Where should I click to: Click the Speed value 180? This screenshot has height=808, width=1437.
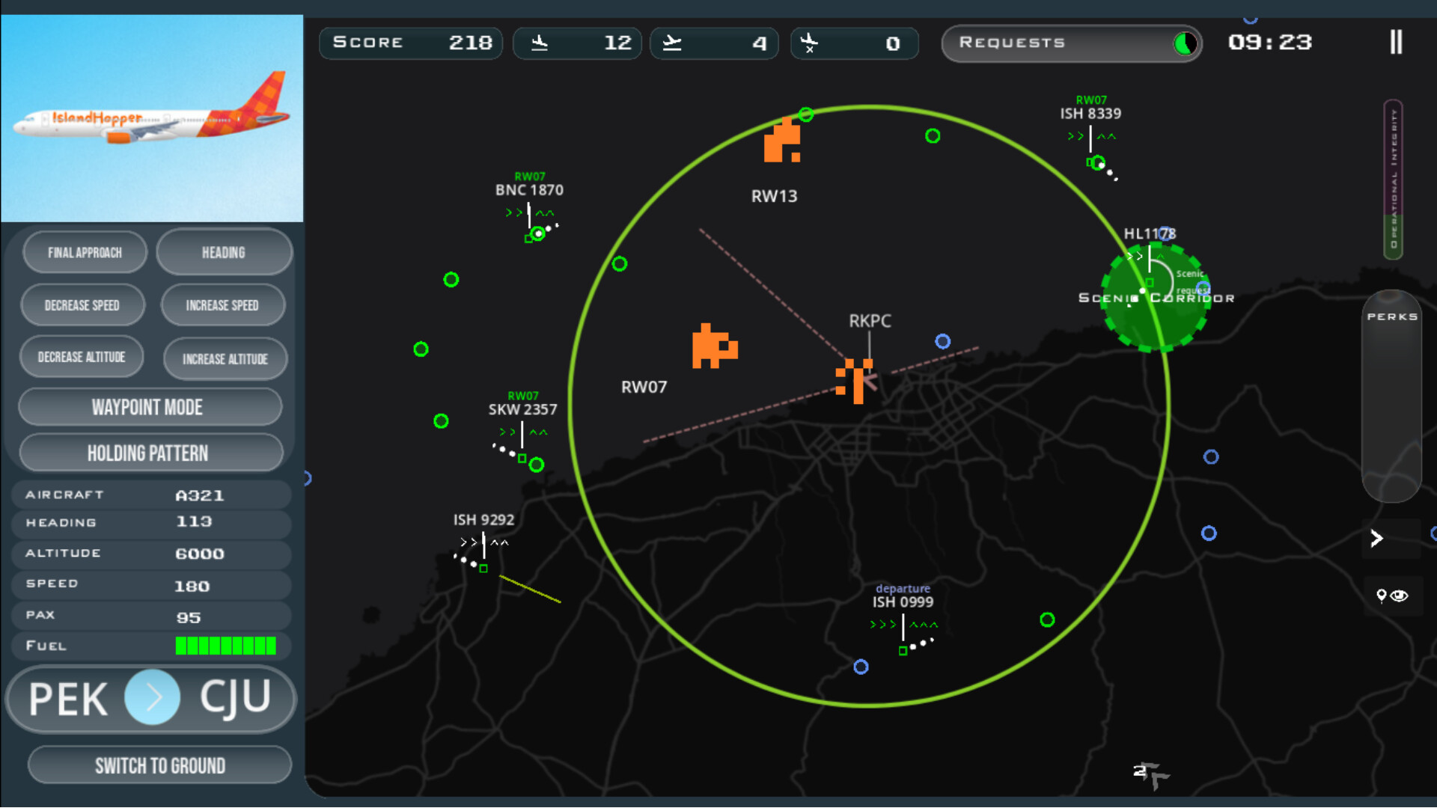click(x=192, y=587)
